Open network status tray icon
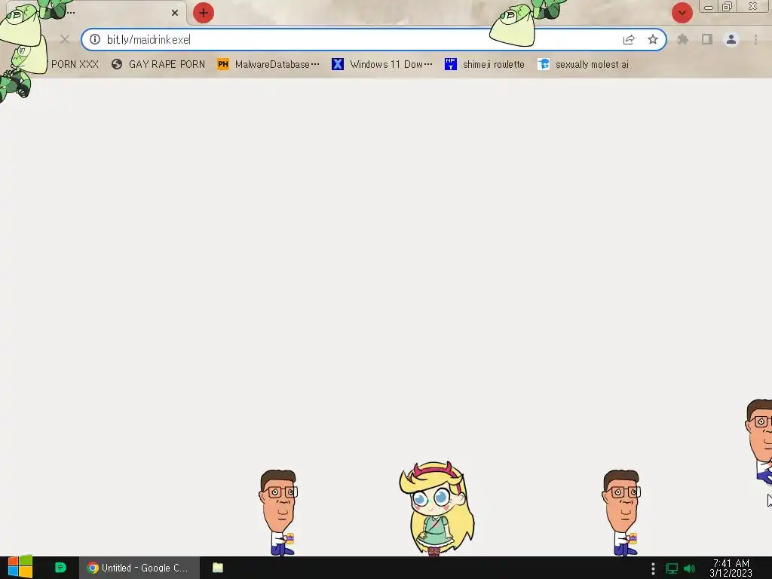This screenshot has height=579, width=772. (672, 568)
